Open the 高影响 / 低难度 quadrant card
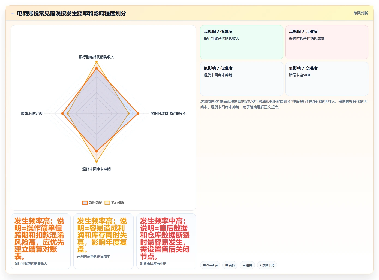Screen dimensions: 379x280 pyautogui.click(x=242, y=42)
